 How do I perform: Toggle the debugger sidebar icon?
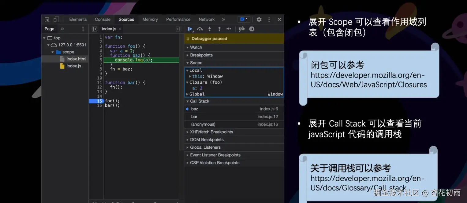(178, 29)
